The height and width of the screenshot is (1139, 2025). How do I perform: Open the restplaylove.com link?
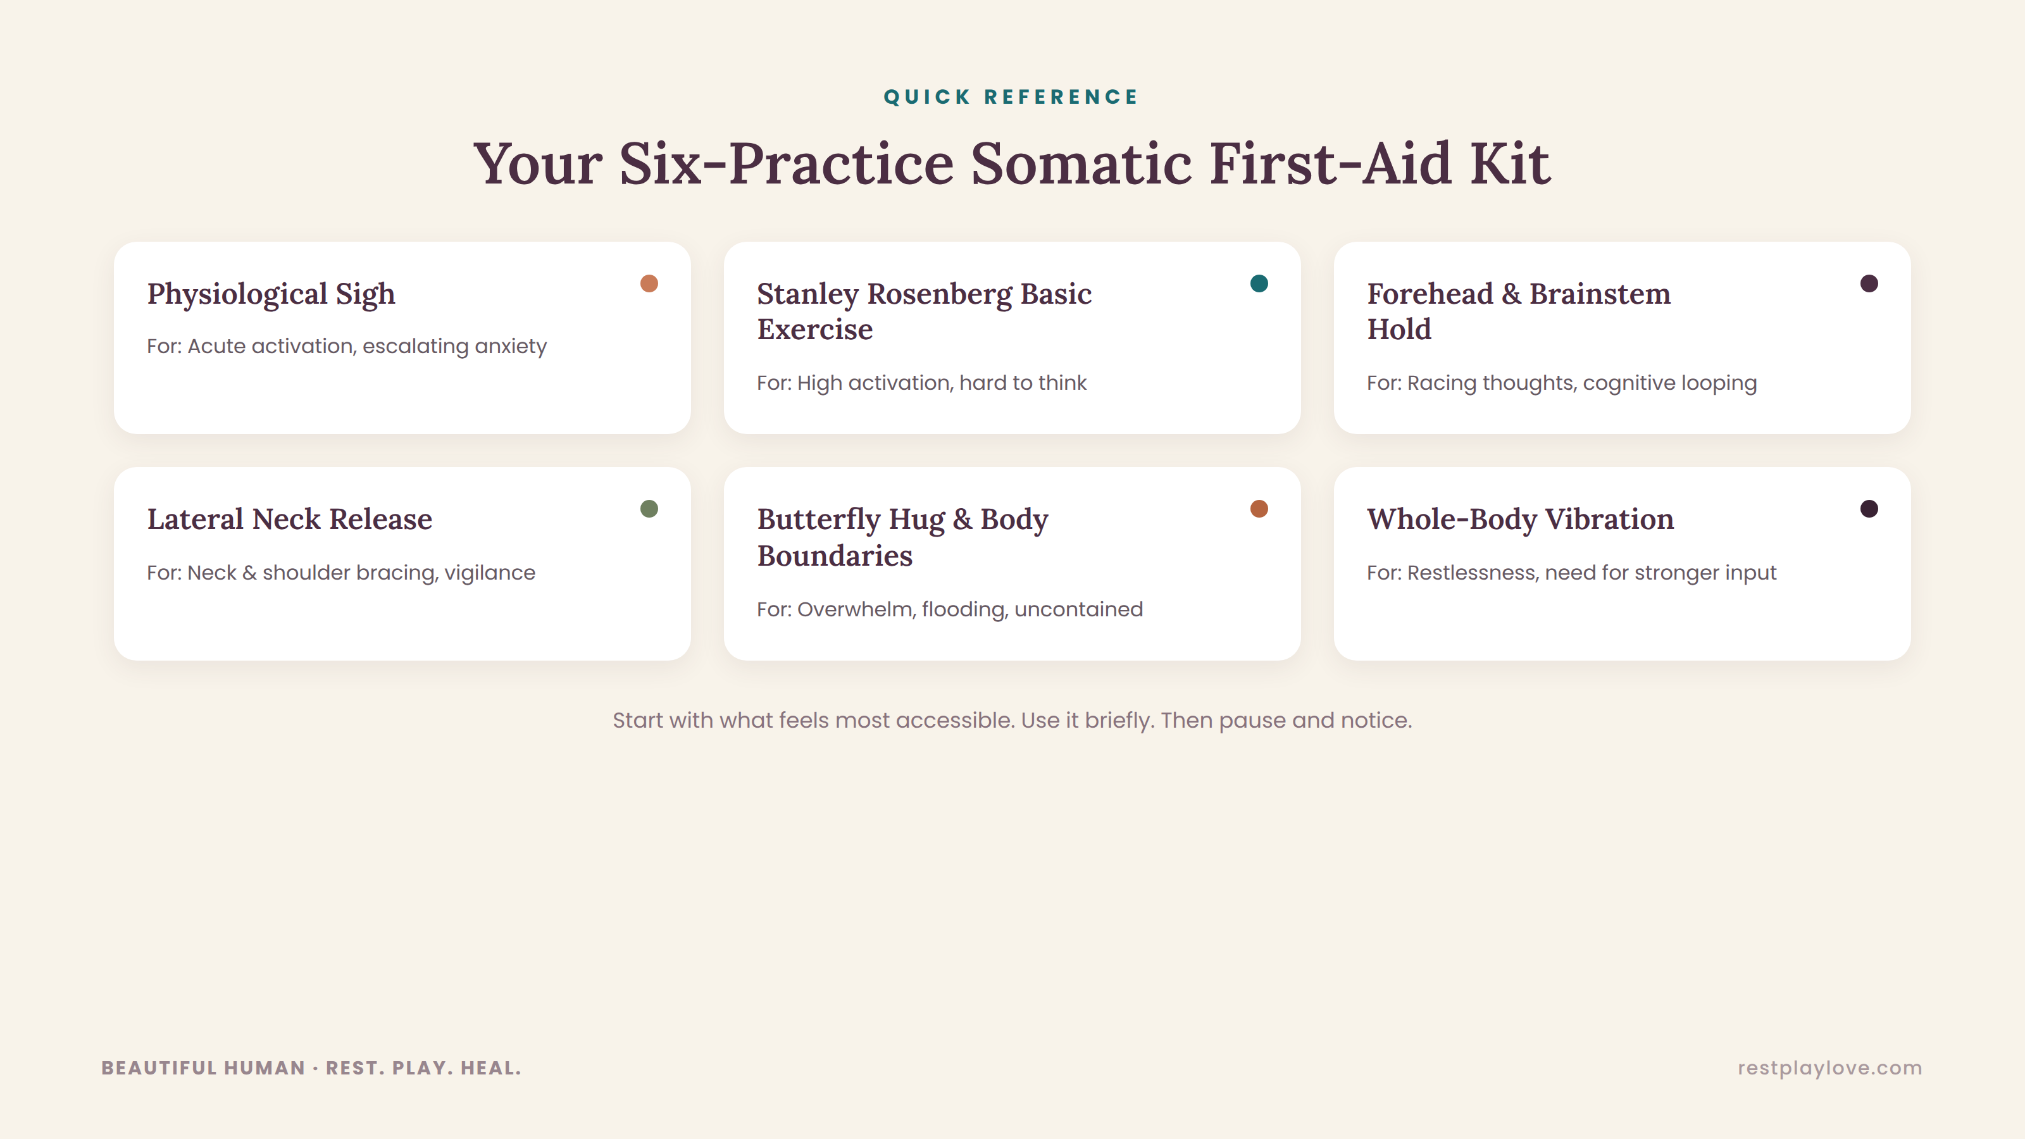(1829, 1067)
